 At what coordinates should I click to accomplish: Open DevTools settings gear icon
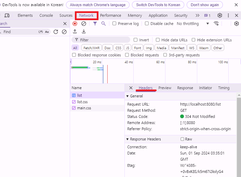coord(220,15)
